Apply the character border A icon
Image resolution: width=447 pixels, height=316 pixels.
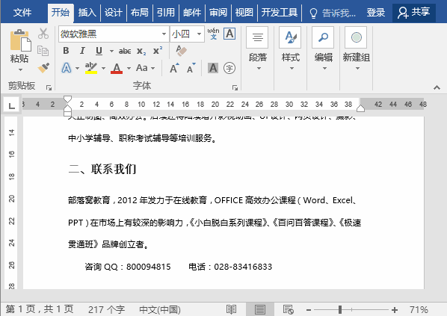[x=229, y=34]
